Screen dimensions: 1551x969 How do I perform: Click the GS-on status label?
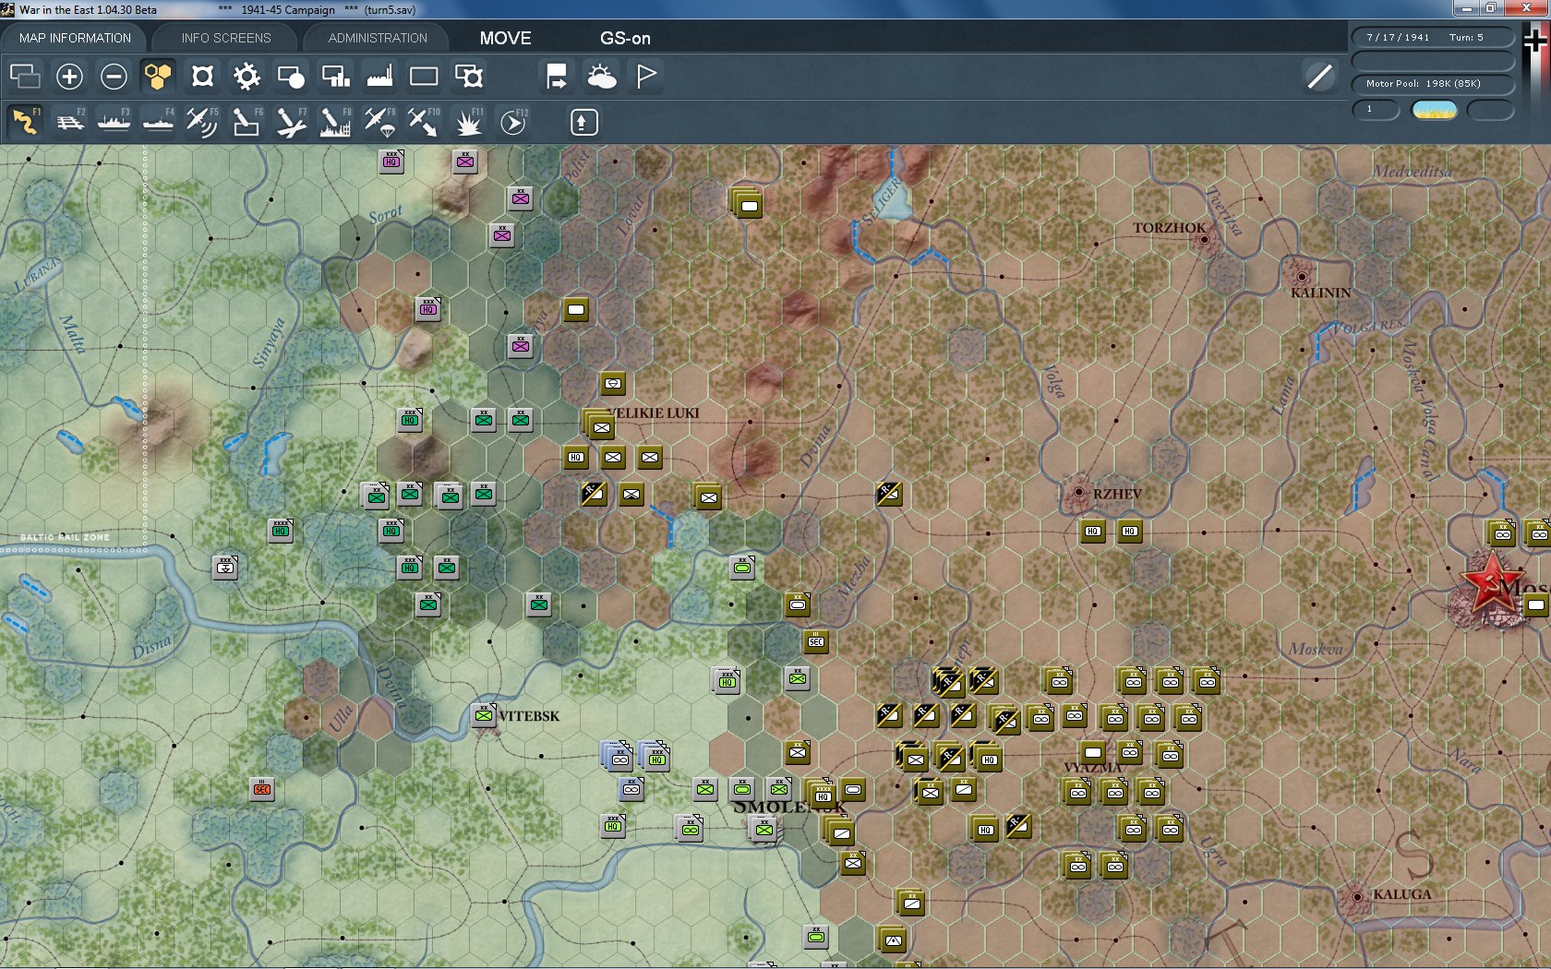click(625, 38)
